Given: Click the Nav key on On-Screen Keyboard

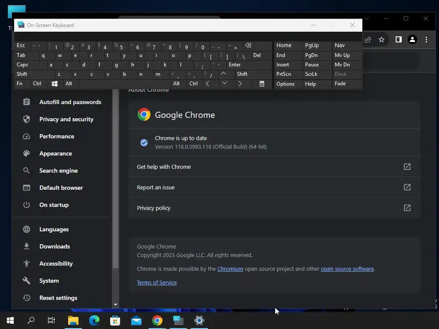Looking at the screenshot, I should pyautogui.click(x=346, y=45).
